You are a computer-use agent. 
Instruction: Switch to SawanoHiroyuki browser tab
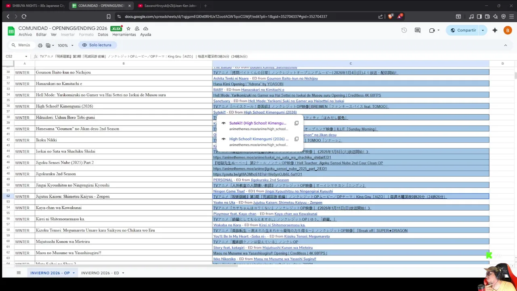tap(168, 6)
